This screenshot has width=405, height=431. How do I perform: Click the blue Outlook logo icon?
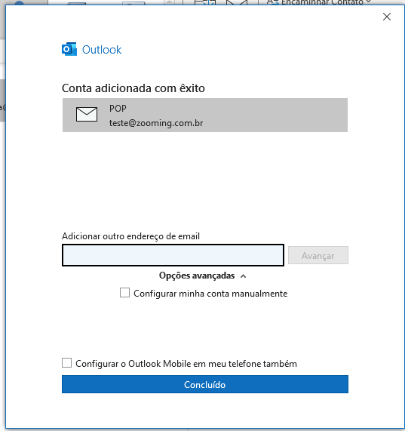point(69,49)
